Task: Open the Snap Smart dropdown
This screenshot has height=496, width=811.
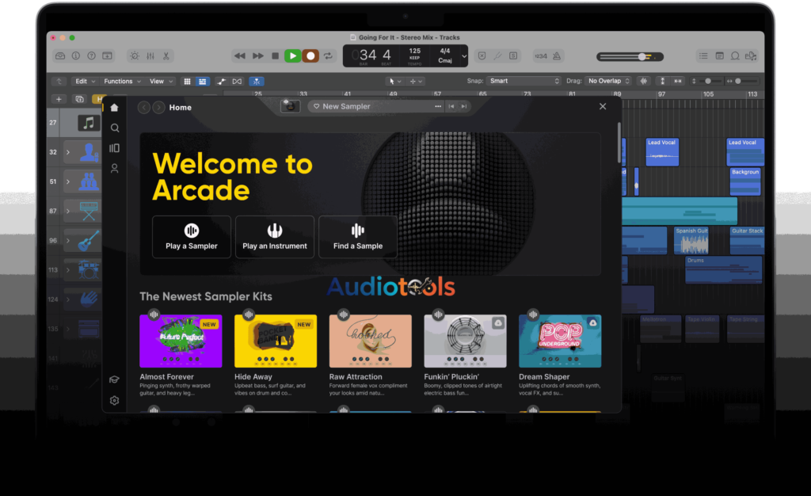Action: tap(524, 81)
